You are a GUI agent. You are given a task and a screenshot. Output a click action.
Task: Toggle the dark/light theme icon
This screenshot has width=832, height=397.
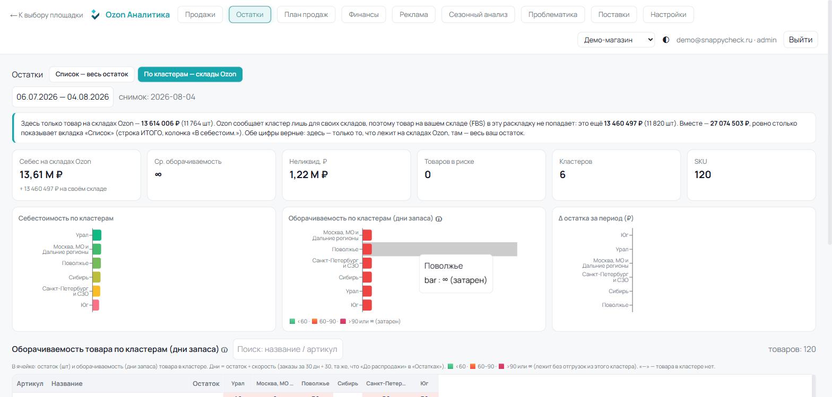point(666,40)
